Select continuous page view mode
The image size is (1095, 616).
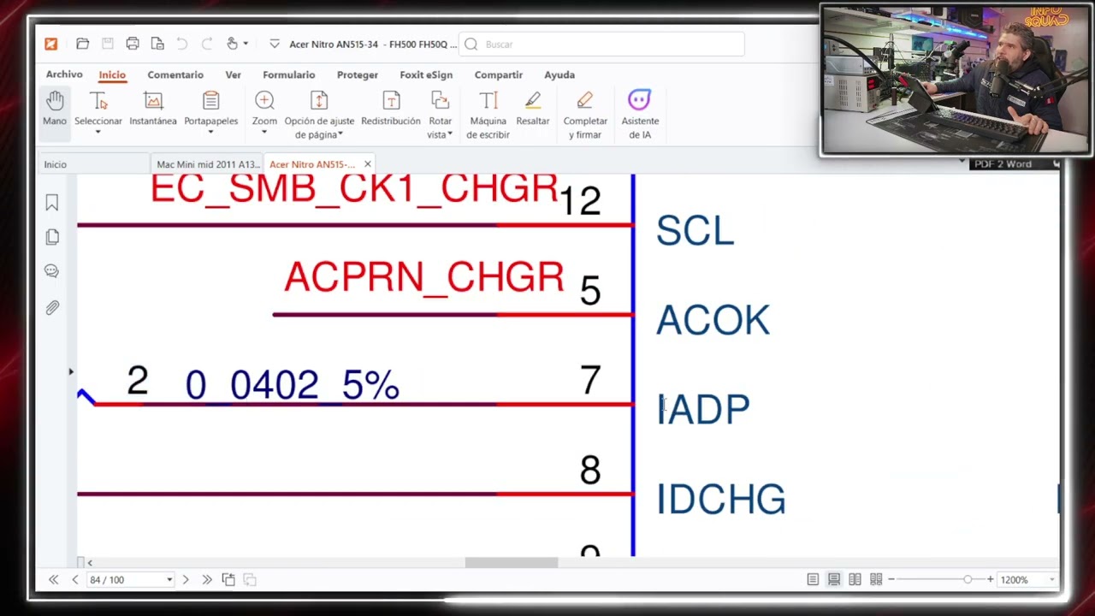tap(834, 580)
